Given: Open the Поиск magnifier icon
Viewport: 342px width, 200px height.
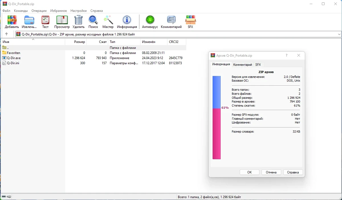Looking at the screenshot, I should coord(93,20).
